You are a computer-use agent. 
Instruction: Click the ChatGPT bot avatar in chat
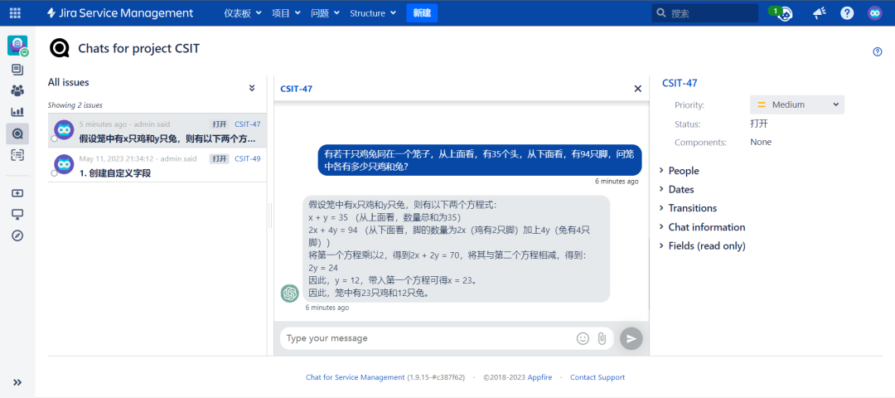(x=290, y=294)
